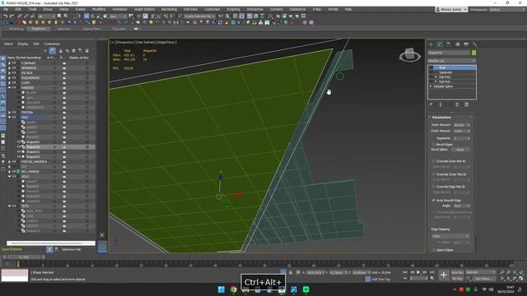The height and width of the screenshot is (296, 527).
Task: Click Configure Modifier Sets icon under stack
Action: click(467, 104)
